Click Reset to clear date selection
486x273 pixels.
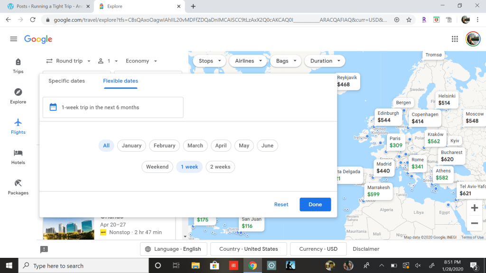tap(281, 204)
